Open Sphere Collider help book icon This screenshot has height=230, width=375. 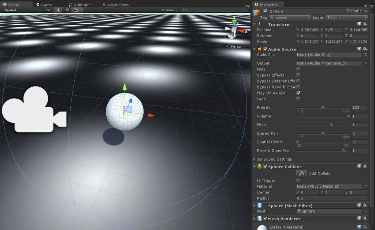[x=359, y=166]
